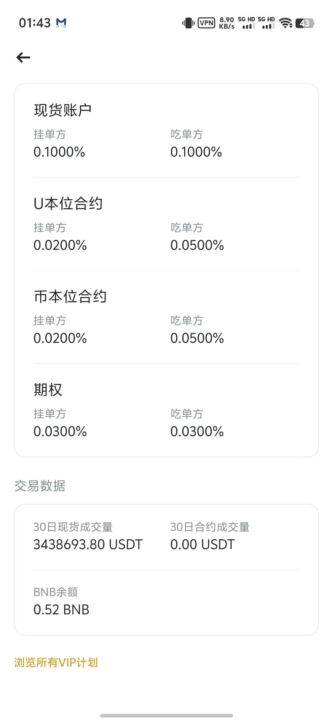Tap the 01:43 clock in the status bar
The image size is (333, 724).
click(35, 23)
